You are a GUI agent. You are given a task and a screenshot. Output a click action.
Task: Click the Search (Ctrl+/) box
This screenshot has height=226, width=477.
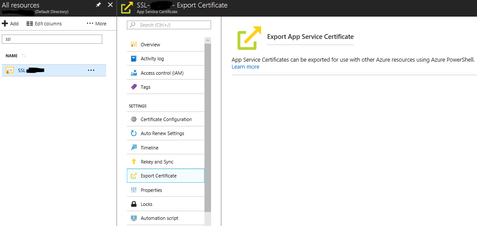[x=169, y=25]
